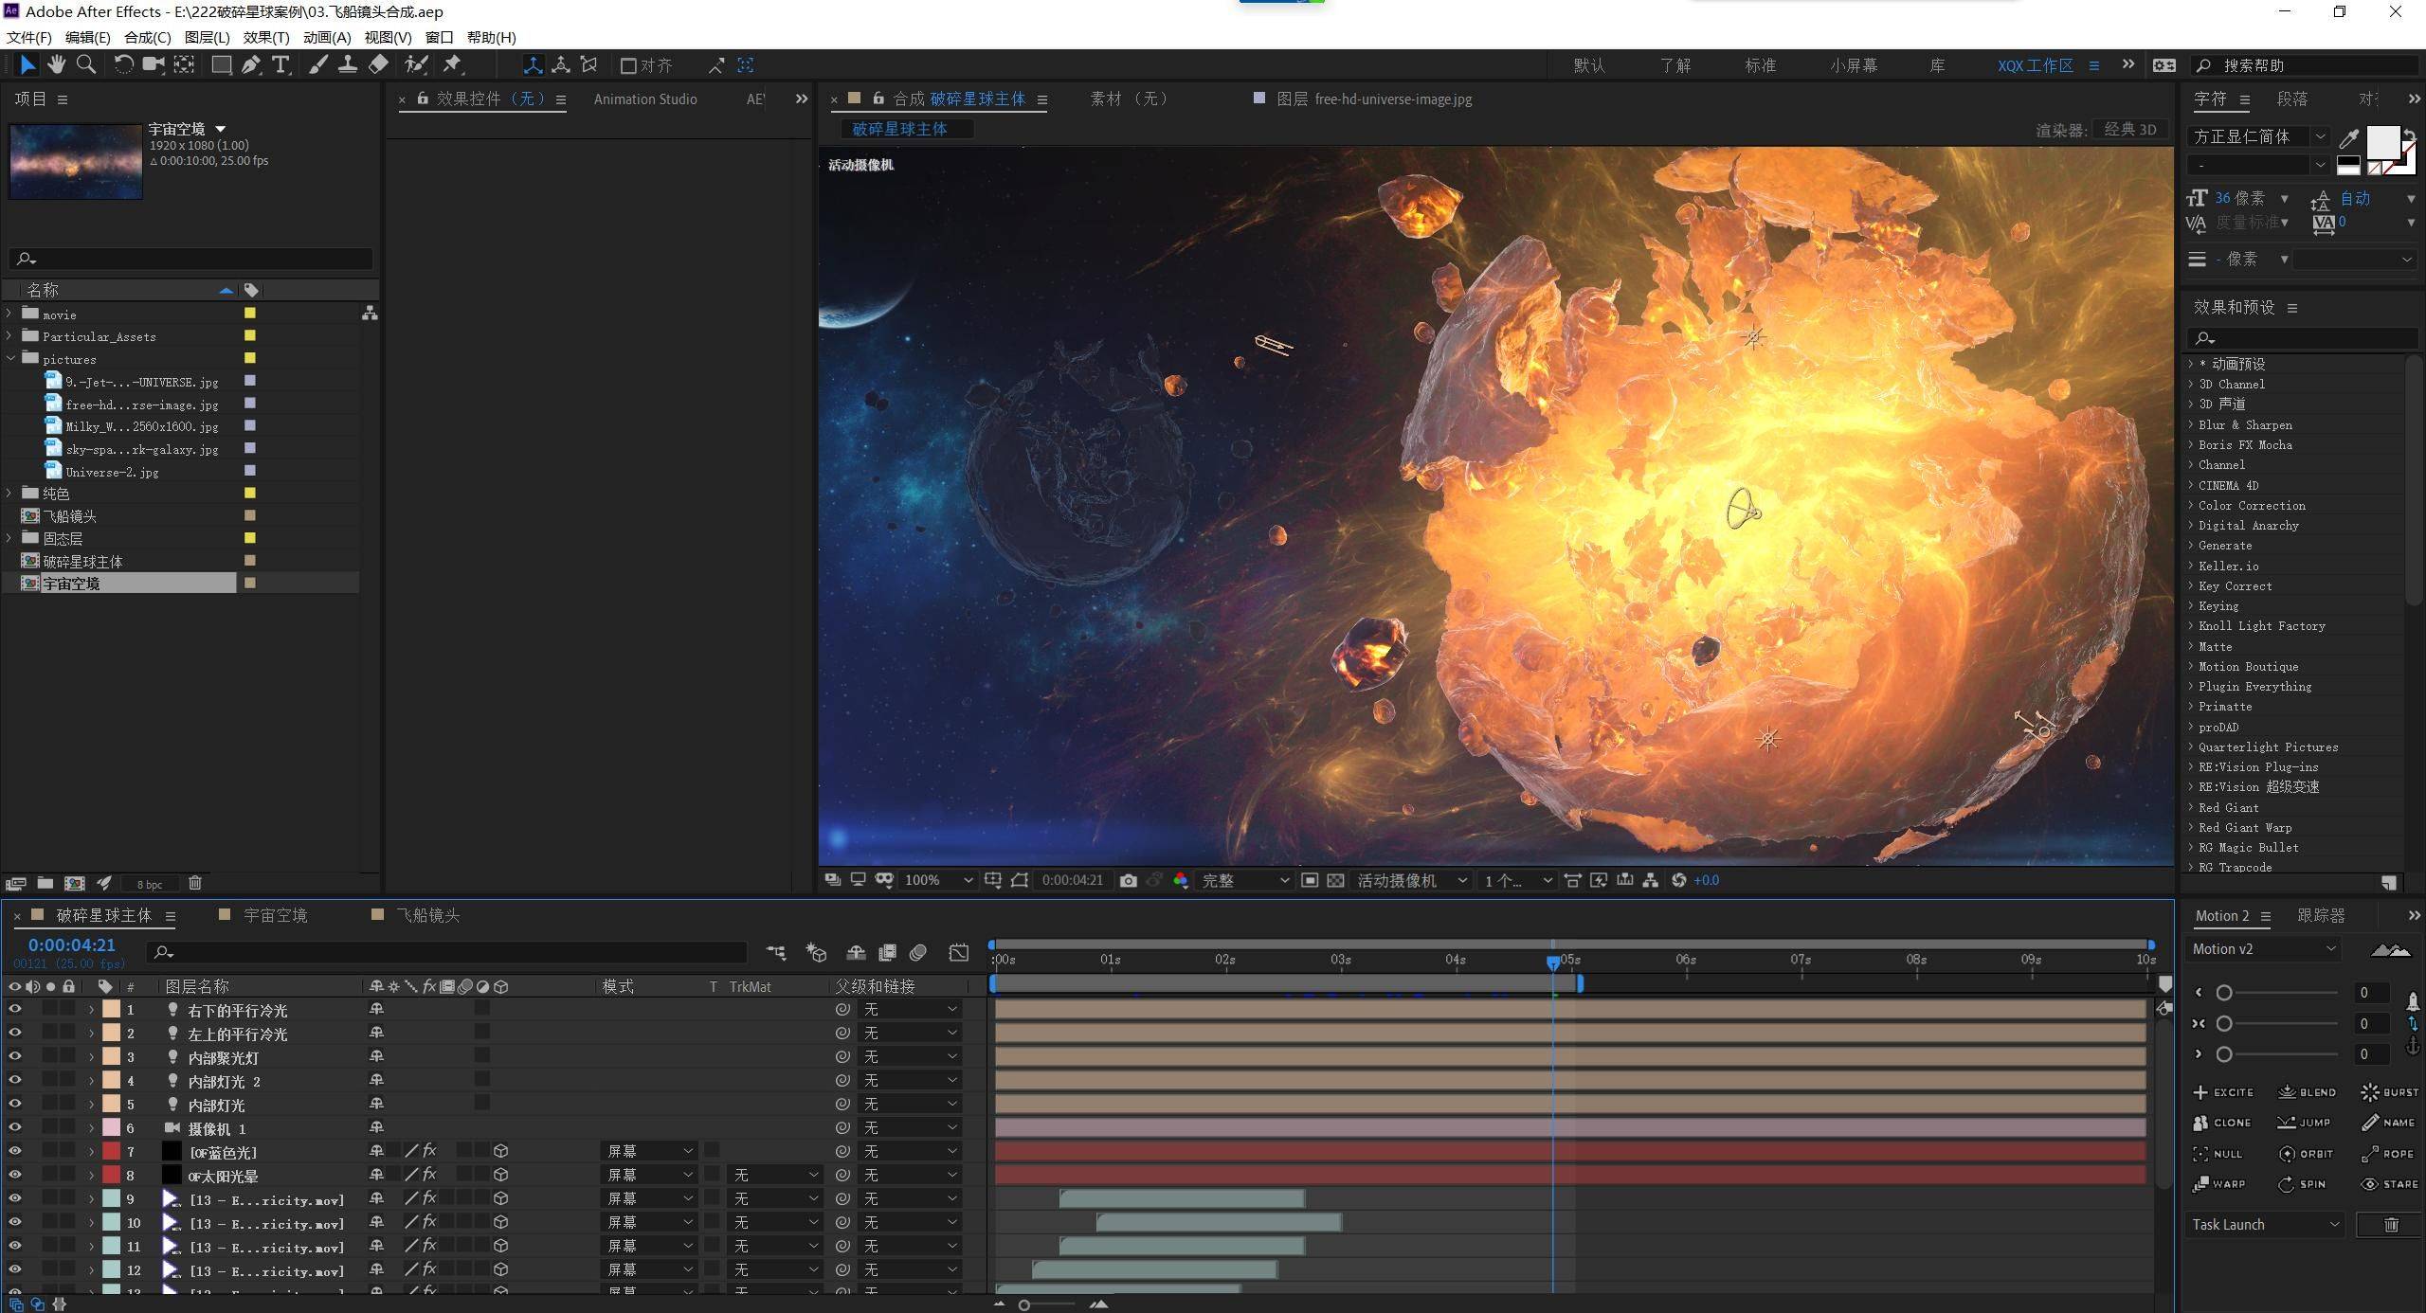2426x1313 pixels.
Task: Open the viewer magnification 100% dropdown
Action: tap(937, 880)
